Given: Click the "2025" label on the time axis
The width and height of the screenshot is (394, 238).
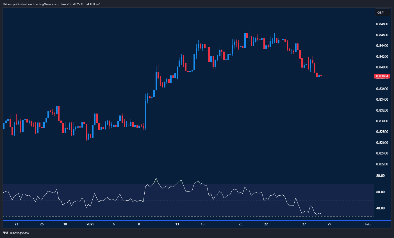Looking at the screenshot, I should 90,224.
